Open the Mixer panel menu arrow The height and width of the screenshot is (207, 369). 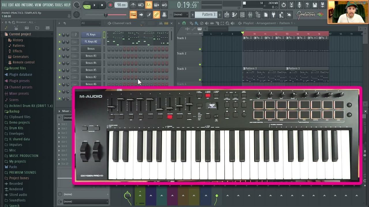[59, 111]
